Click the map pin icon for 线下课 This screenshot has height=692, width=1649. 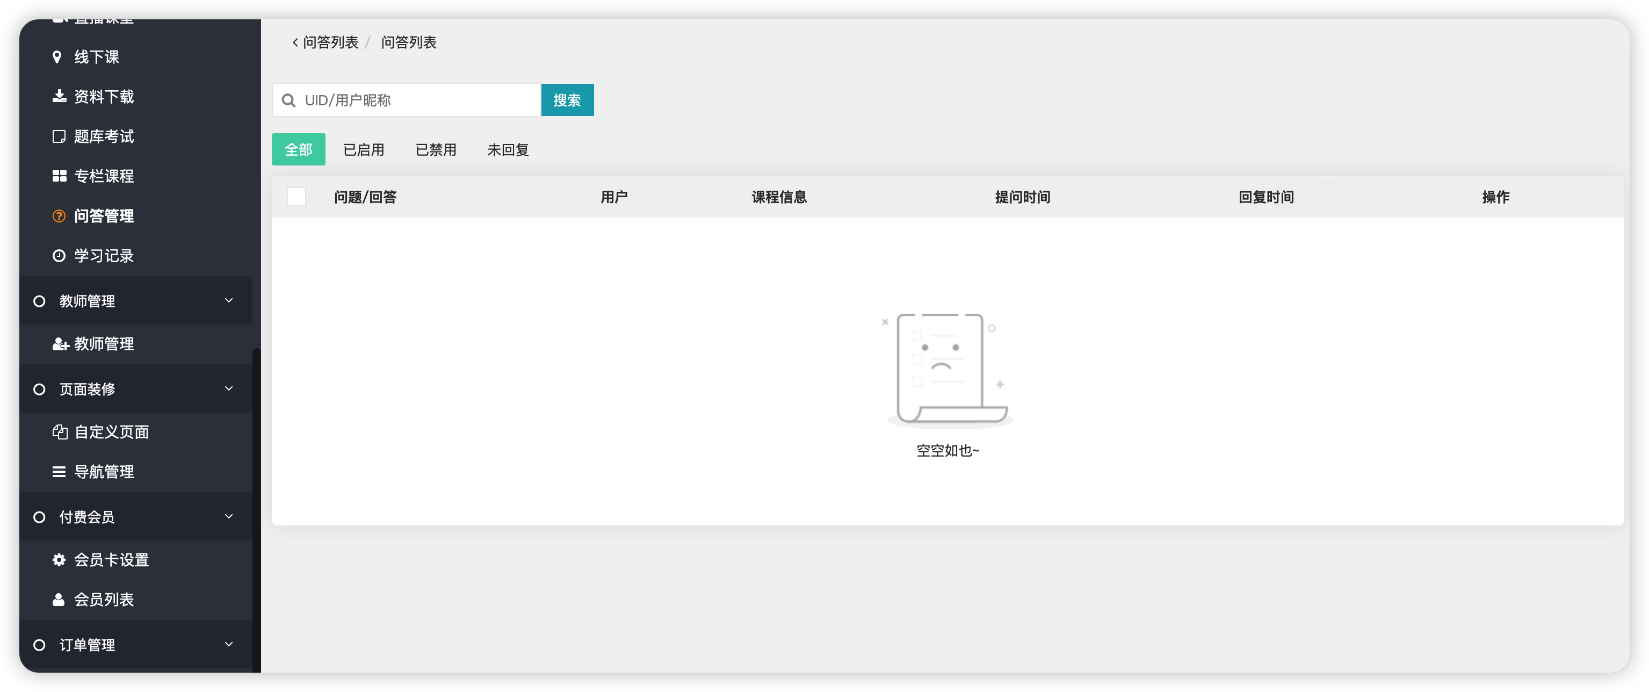(57, 57)
